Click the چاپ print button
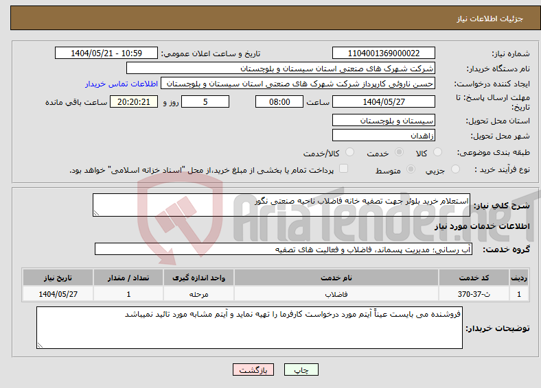 coord(301,369)
